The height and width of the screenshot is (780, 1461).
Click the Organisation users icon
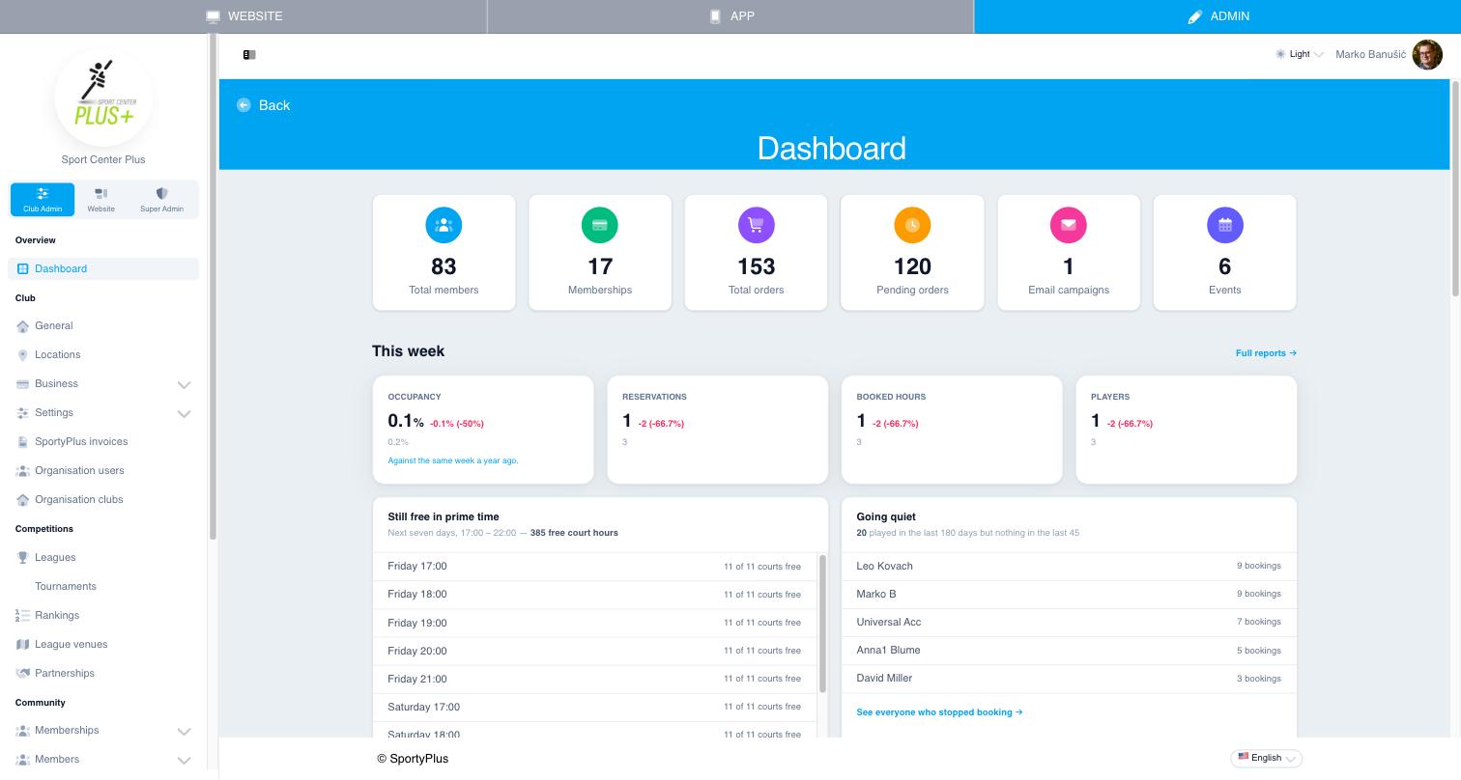[23, 471]
